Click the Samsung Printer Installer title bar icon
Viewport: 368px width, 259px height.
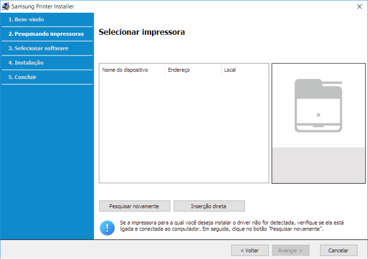pyautogui.click(x=6, y=7)
